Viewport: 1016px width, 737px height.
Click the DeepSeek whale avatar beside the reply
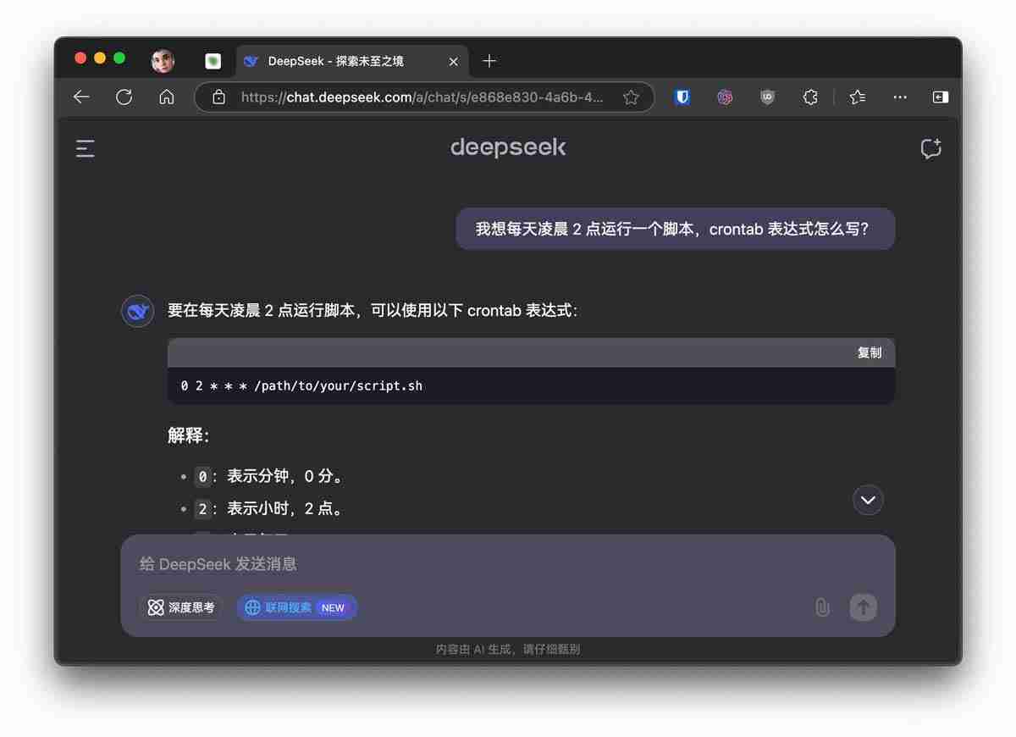pyautogui.click(x=137, y=311)
